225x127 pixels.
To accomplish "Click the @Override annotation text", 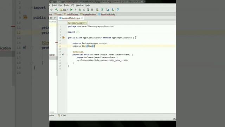I will (x=78, y=52).
